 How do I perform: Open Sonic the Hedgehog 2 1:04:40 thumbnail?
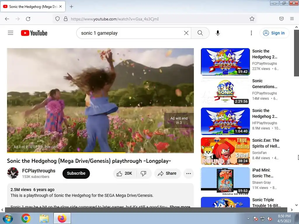tap(225, 121)
